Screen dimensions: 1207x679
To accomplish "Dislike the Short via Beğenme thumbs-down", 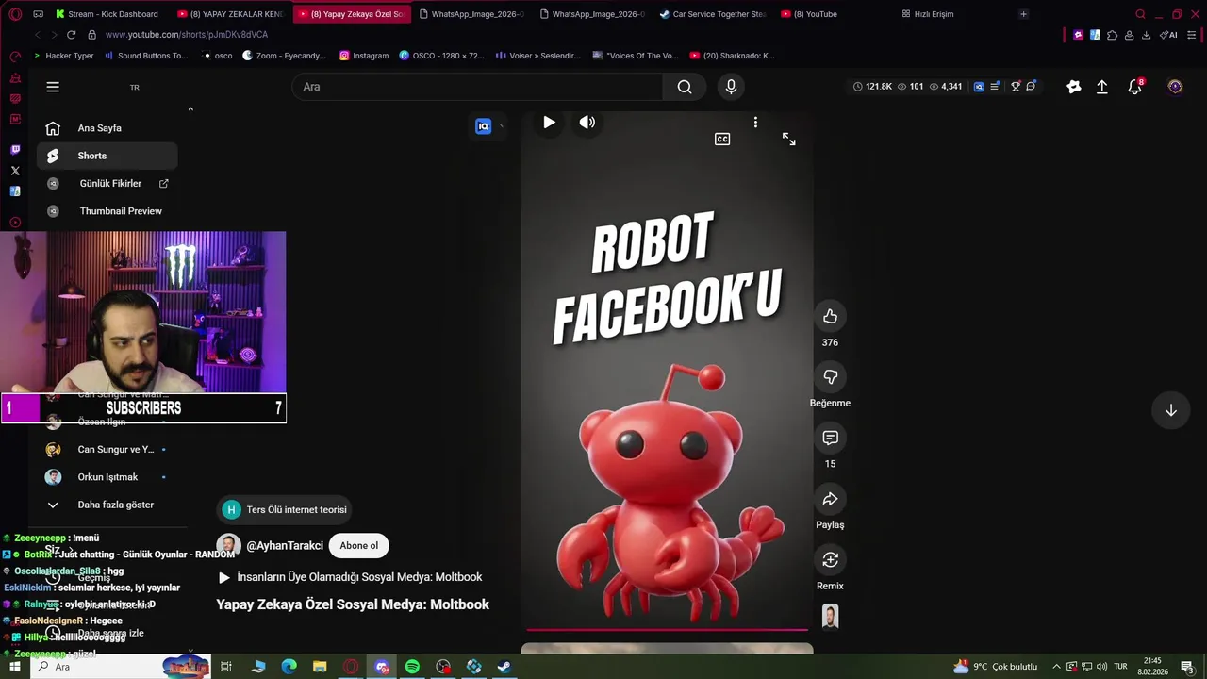I will tap(830, 377).
